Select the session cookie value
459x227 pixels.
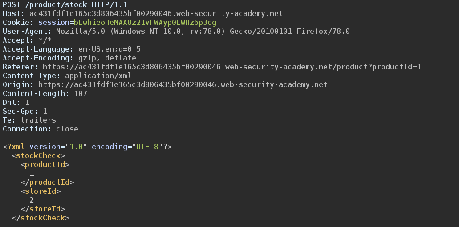tap(145, 23)
